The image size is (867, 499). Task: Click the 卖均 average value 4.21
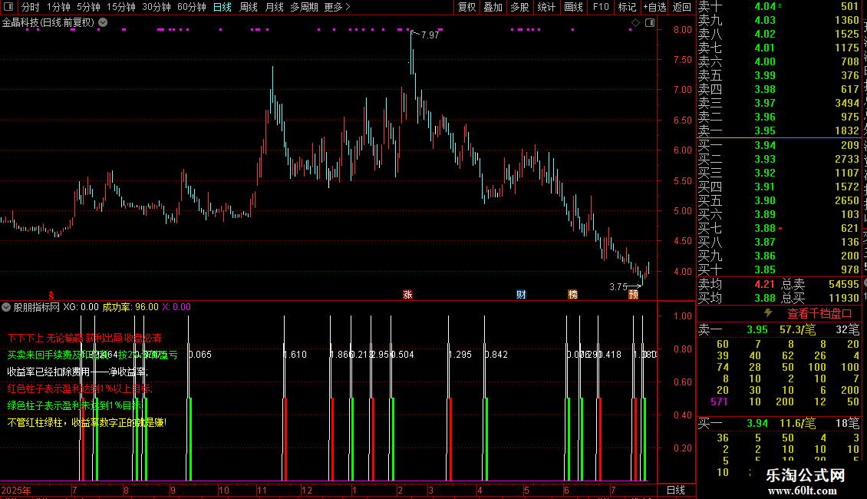pyautogui.click(x=765, y=284)
